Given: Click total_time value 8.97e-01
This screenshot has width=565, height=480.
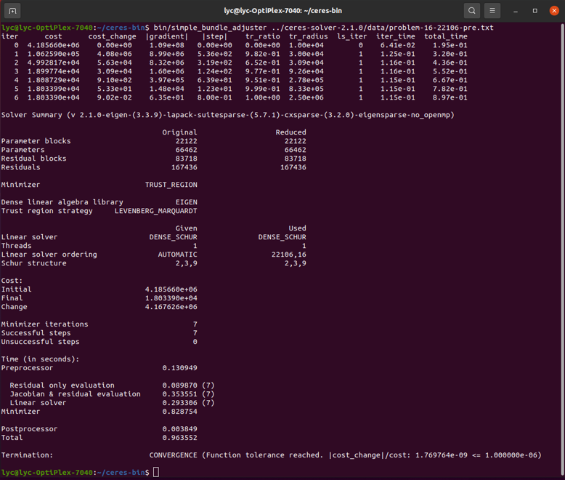Looking at the screenshot, I should [450, 97].
